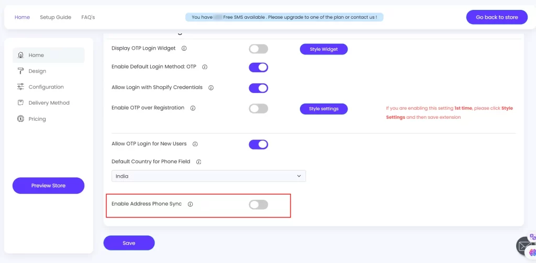
Task: Open the India default country dropdown
Action: point(208,176)
